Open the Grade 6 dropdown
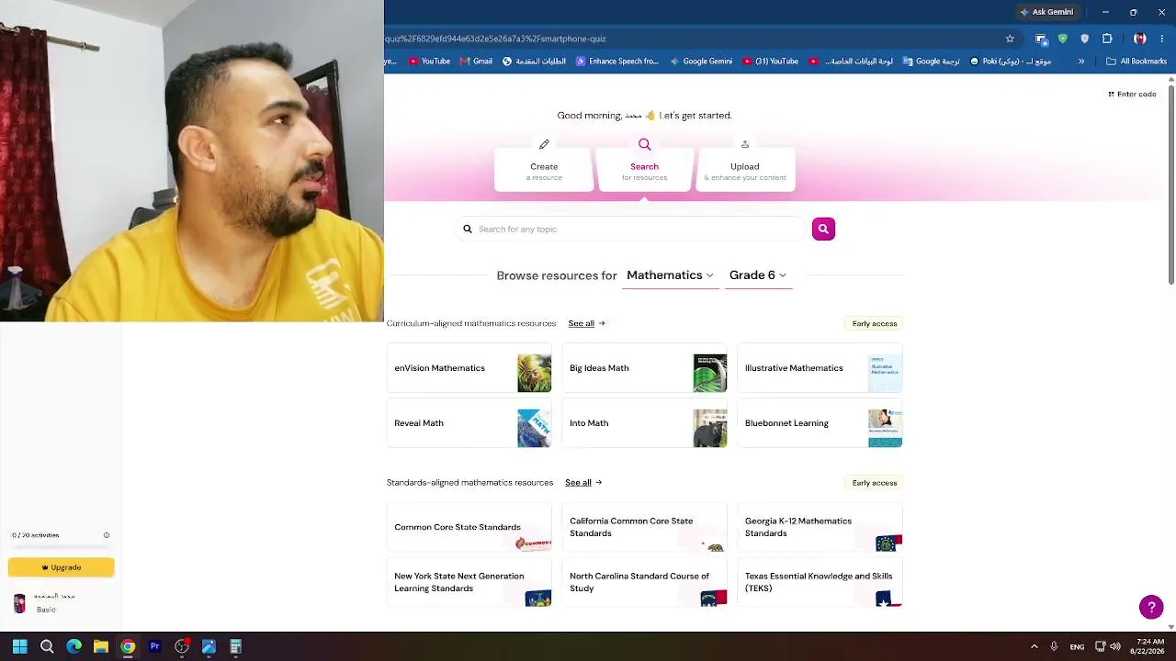Viewport: 1176px width, 661px height. pos(758,275)
